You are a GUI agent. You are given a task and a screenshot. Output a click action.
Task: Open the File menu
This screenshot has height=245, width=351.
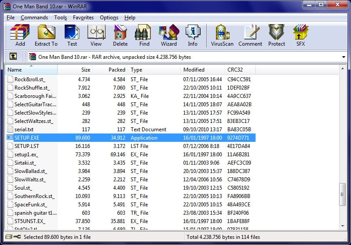pyautogui.click(x=11, y=18)
